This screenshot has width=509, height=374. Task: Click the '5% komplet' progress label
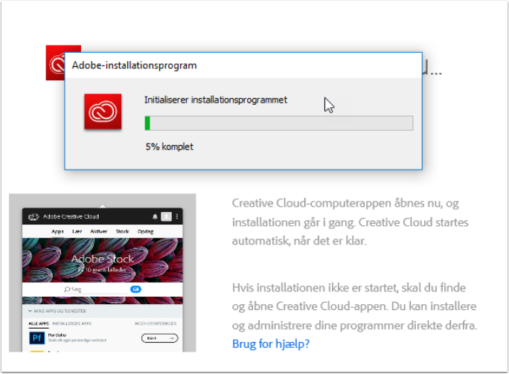[x=170, y=146]
